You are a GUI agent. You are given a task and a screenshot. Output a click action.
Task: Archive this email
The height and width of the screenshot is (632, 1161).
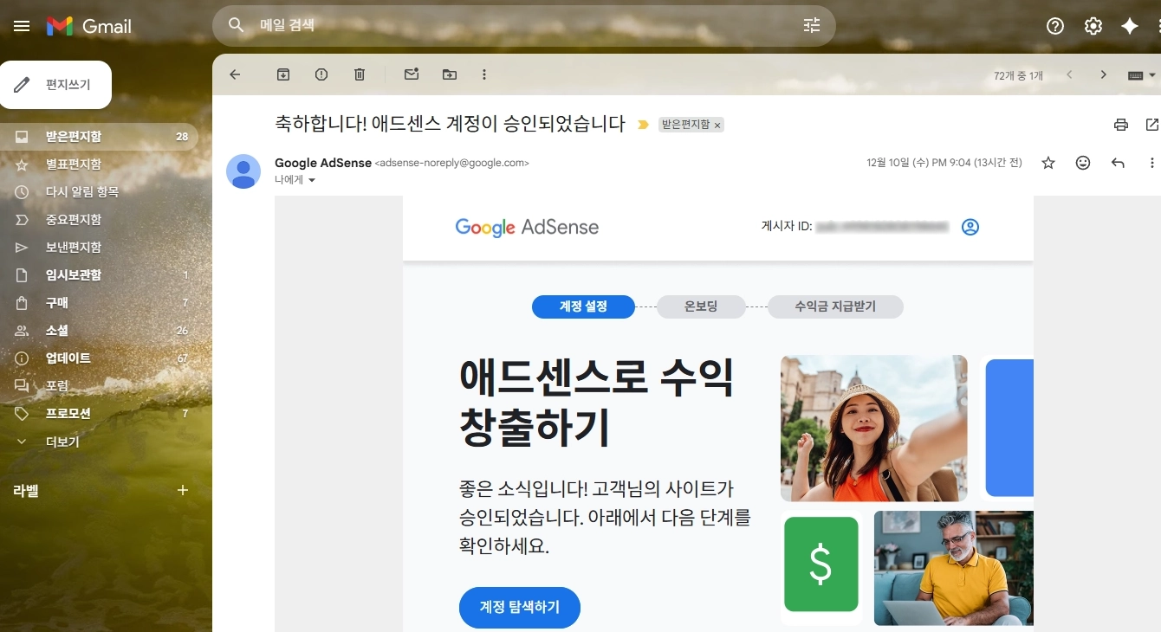point(283,74)
